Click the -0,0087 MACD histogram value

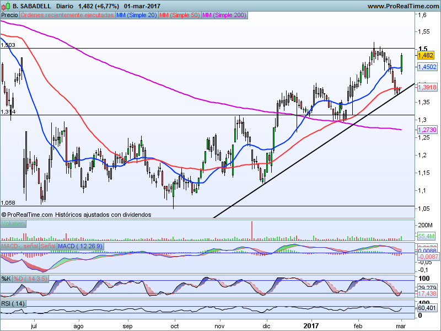pos(428,257)
